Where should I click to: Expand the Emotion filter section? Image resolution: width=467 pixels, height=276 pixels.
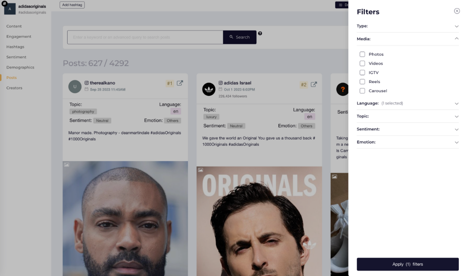click(408, 142)
